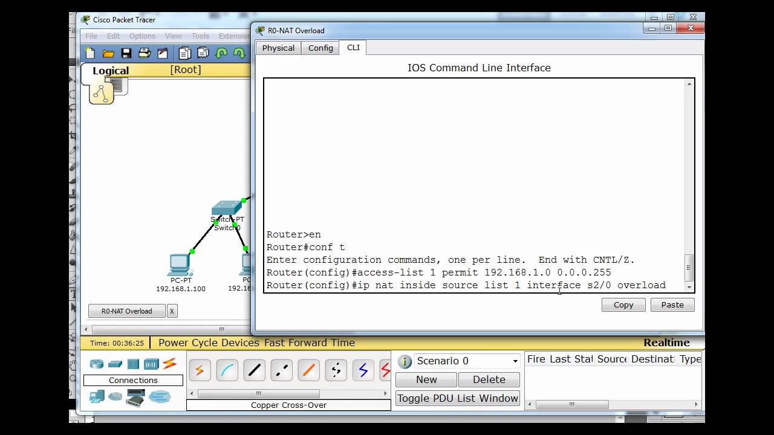Image resolution: width=774 pixels, height=435 pixels.
Task: Click the Source column header
Action: coord(611,359)
